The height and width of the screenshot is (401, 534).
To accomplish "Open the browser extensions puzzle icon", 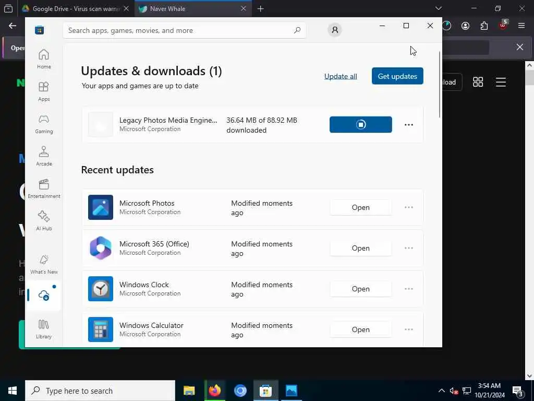I will coord(484,26).
